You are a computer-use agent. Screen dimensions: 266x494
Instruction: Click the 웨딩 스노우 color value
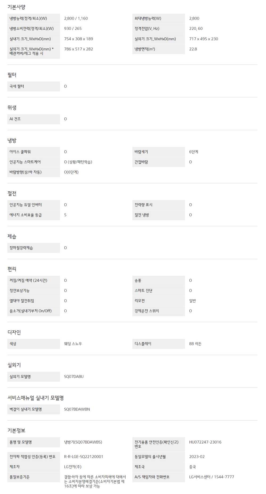click(x=73, y=344)
